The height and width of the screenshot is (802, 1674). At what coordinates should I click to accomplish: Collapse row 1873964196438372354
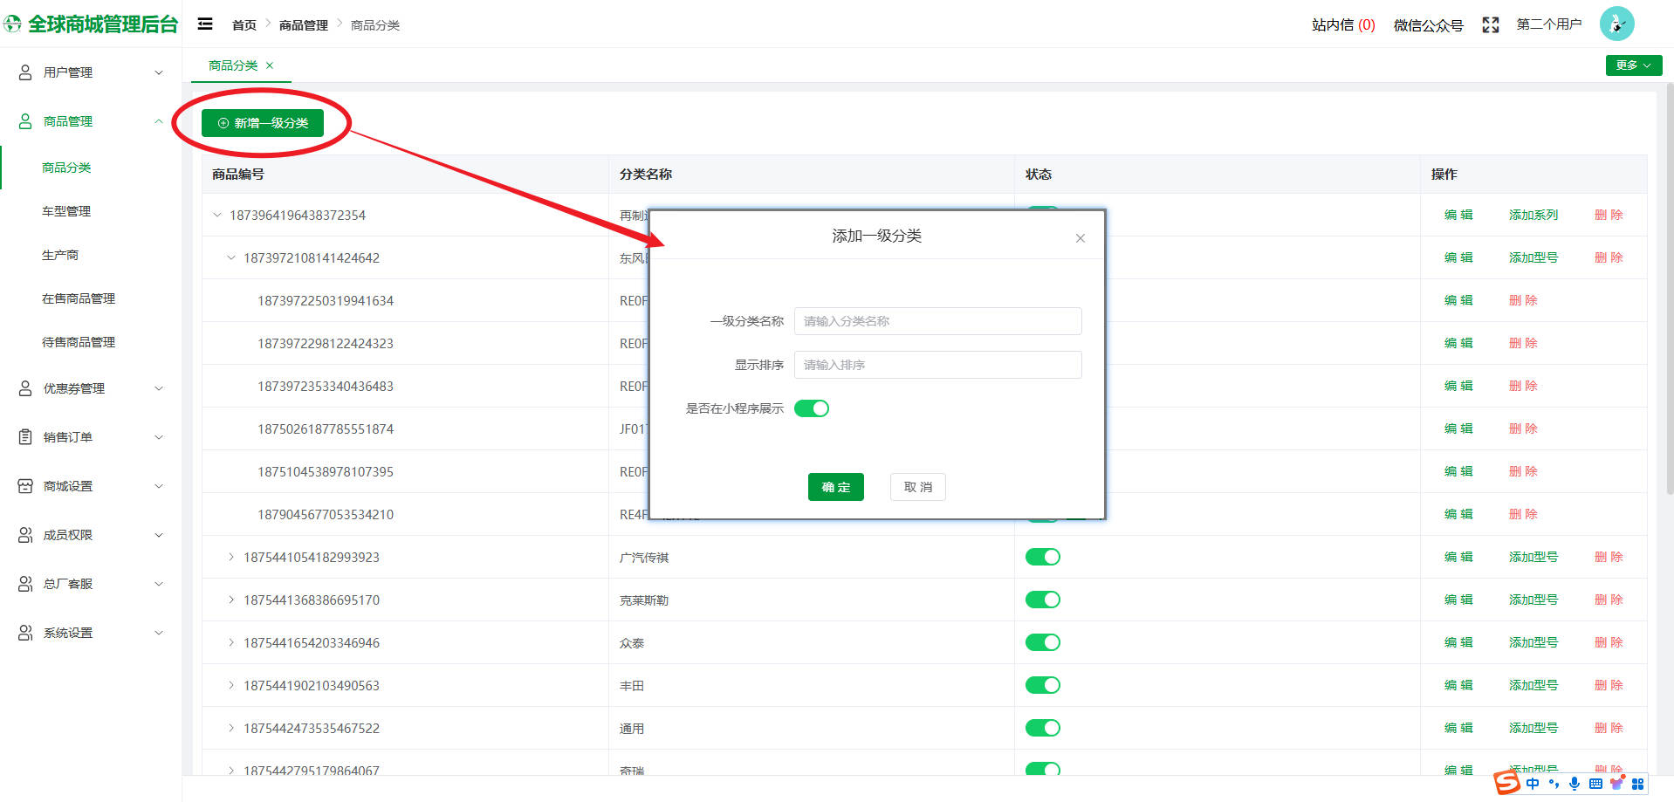[217, 215]
